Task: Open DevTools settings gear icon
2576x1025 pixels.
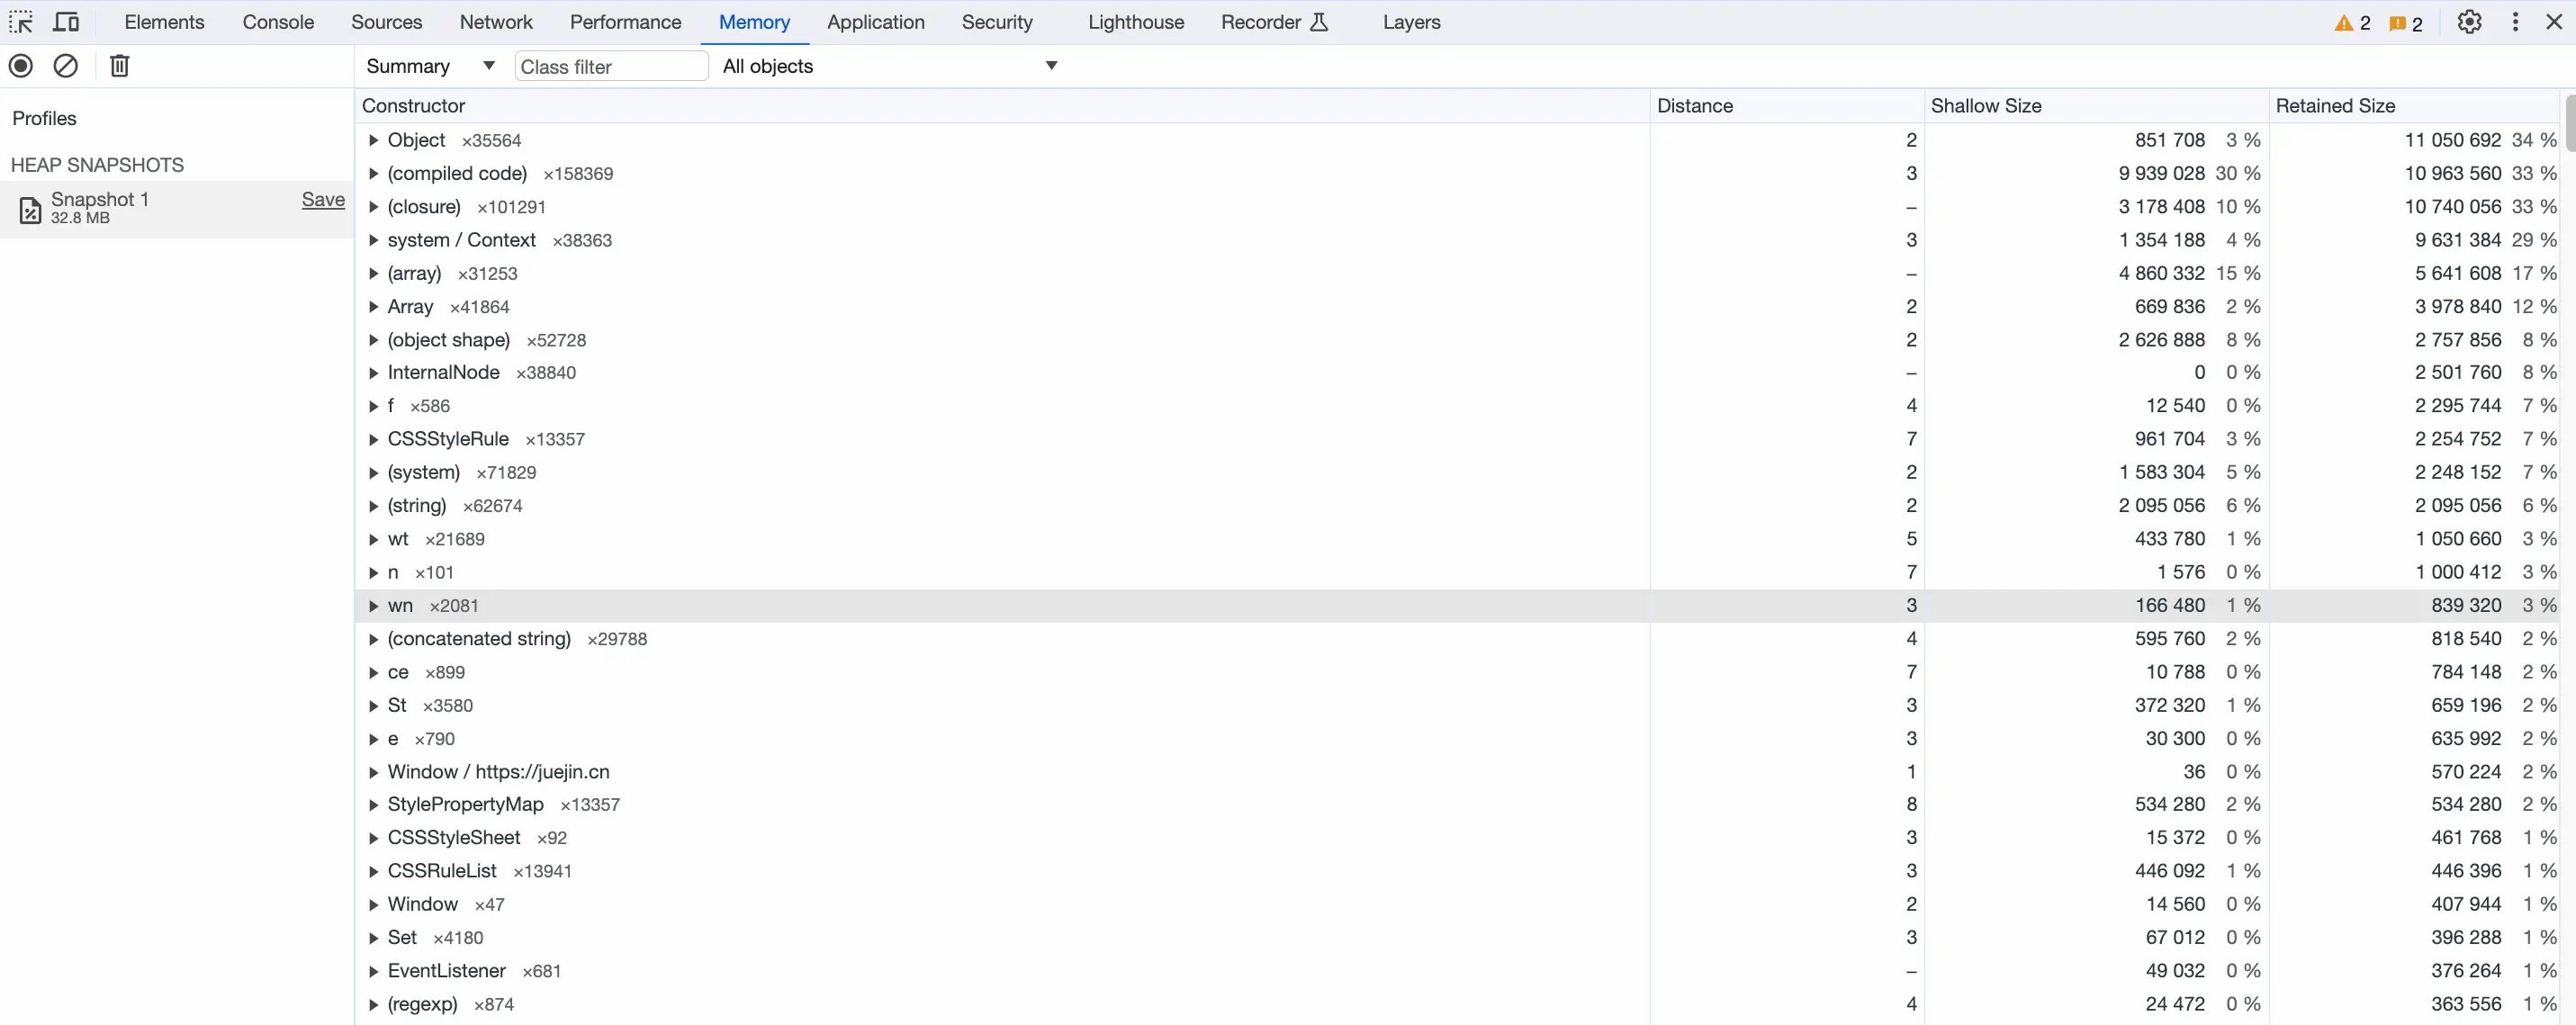Action: [2469, 22]
